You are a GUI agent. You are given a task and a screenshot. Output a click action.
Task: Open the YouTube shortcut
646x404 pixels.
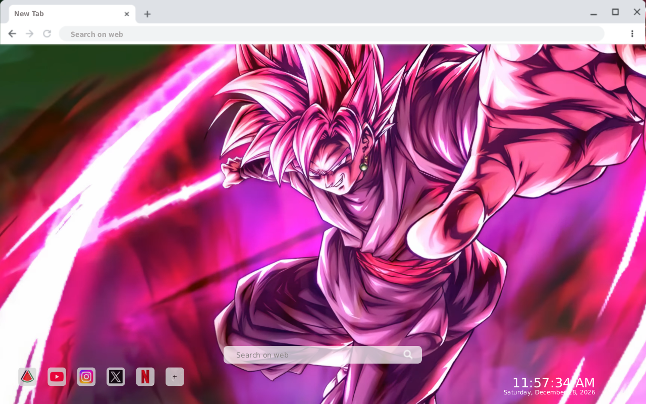57,377
